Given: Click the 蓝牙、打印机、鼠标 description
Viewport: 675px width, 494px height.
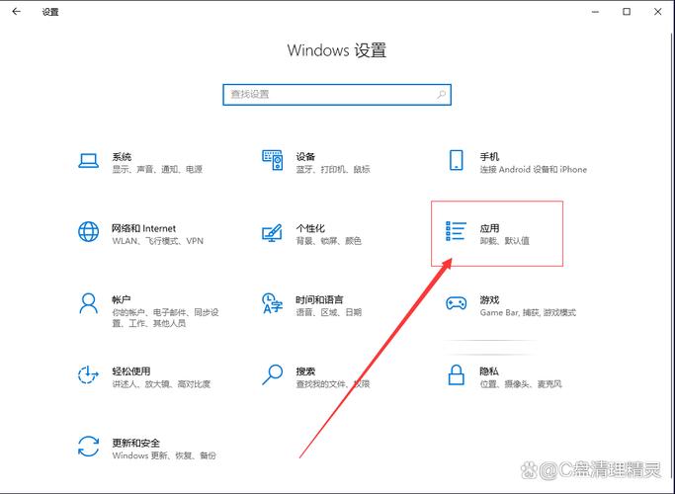Looking at the screenshot, I should point(333,169).
